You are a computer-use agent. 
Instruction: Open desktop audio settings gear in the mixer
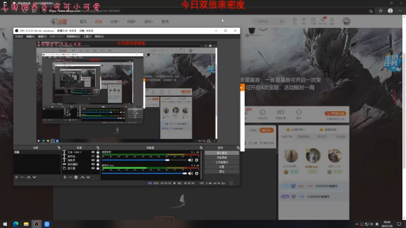(x=197, y=160)
